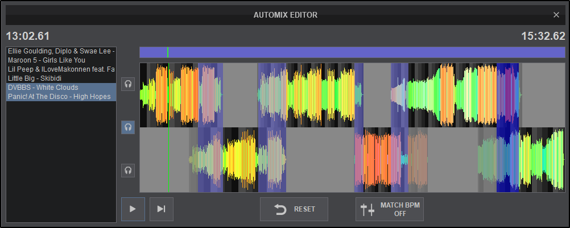Close the Automix Editor window
This screenshot has width=570, height=228.
point(556,15)
